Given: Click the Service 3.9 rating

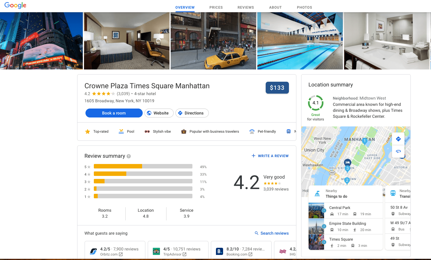Looking at the screenshot, I should click(186, 213).
